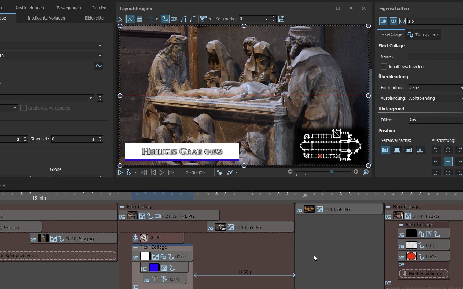The height and width of the screenshot is (289, 463).
Task: Click the add path keyframe icon
Action: tap(184, 19)
